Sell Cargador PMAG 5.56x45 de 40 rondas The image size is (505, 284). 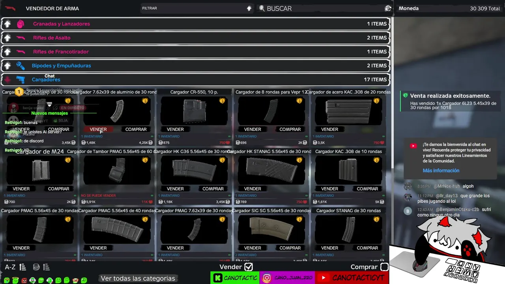(98, 248)
